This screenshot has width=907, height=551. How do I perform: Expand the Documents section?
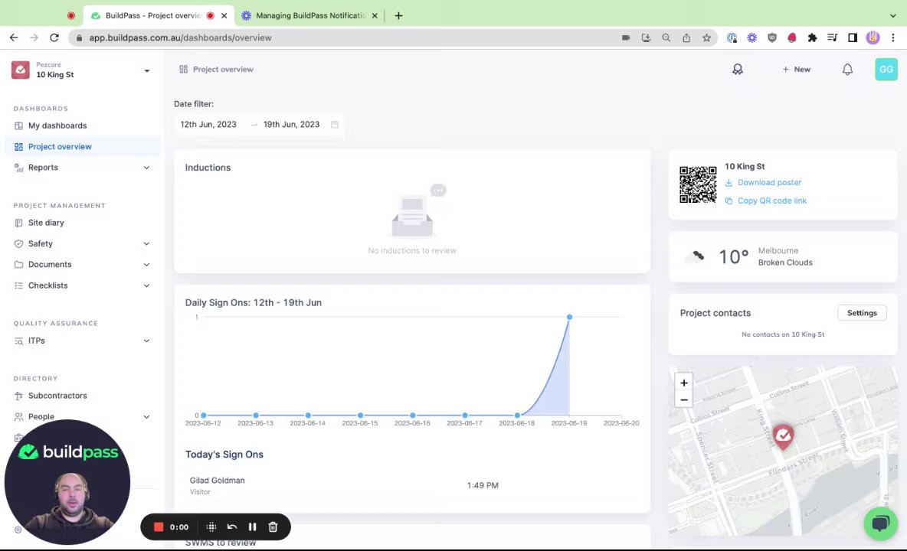tap(146, 265)
